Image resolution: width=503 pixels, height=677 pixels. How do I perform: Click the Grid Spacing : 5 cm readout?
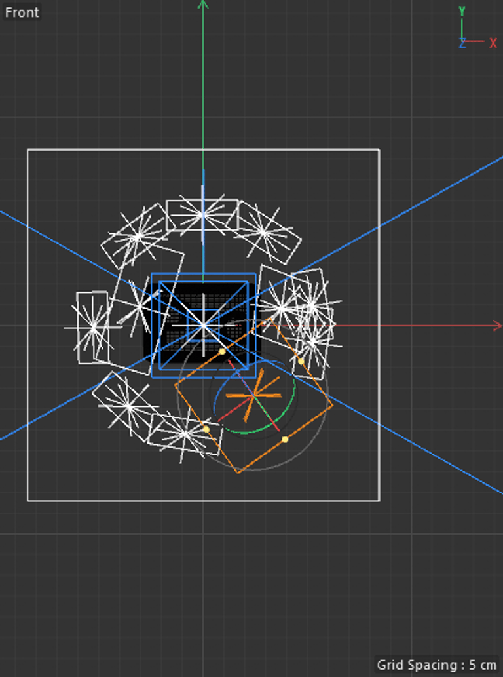437,665
